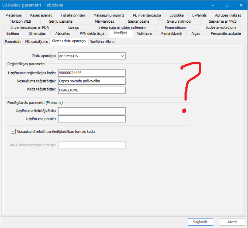Maximize the Uzskaites parametri window

coord(227,5)
